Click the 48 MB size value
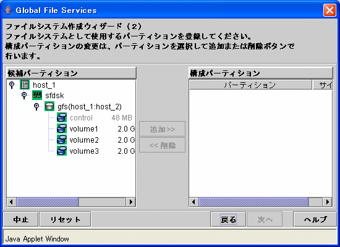Viewport: 340px width, 247px height. pos(122,118)
